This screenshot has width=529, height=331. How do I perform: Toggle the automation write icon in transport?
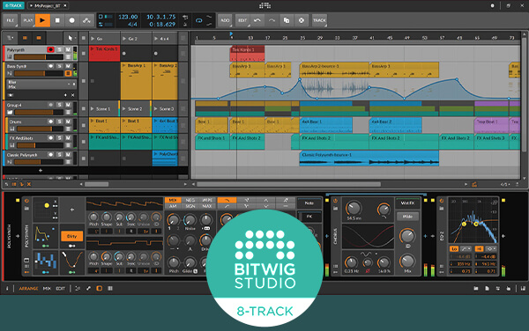pyautogui.click(x=86, y=20)
